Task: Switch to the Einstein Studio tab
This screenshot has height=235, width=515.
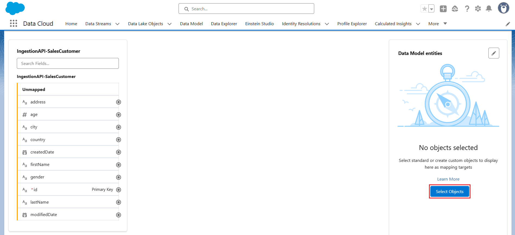Action: tap(259, 24)
